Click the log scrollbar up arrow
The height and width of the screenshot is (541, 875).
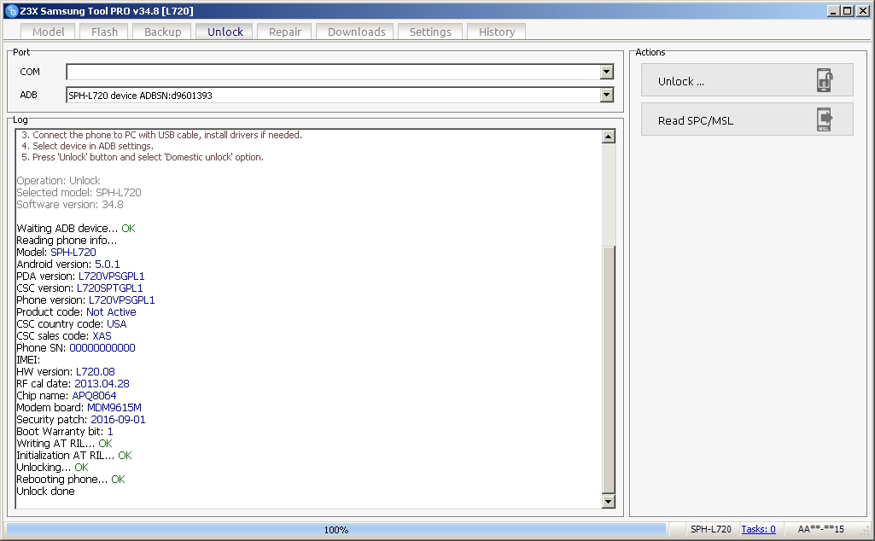coord(609,137)
